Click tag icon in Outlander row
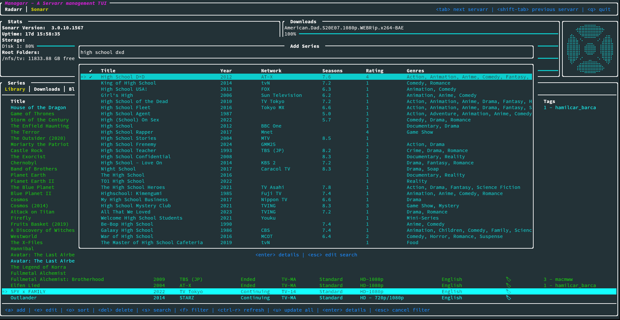 508,298
